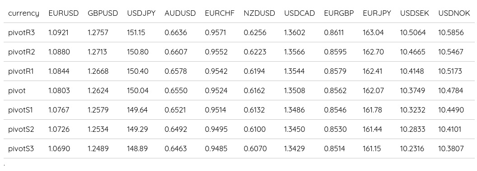This screenshot has width=477, height=171.
Task: Click USDCAD pivotS3 value 1.3429
Action: tap(295, 149)
